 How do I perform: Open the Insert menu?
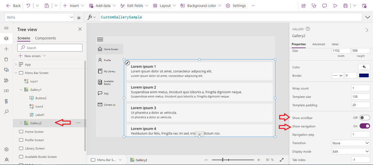click(74, 6)
